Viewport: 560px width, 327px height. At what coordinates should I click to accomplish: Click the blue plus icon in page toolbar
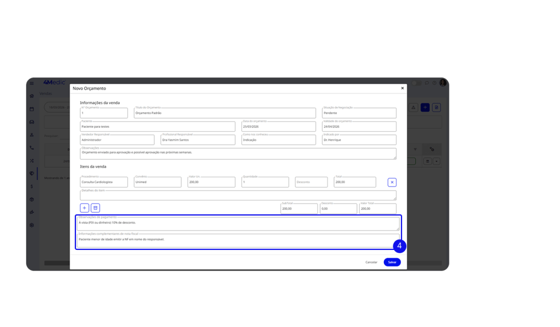(425, 107)
